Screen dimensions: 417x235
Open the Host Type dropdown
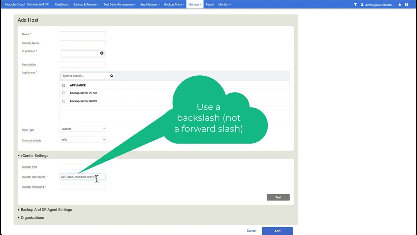[83, 129]
